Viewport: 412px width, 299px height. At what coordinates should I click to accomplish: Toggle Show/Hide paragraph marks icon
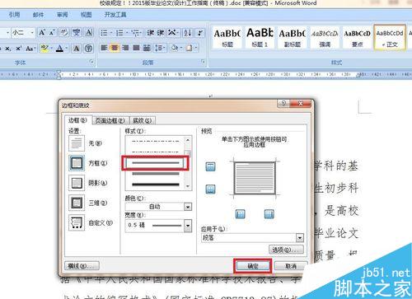click(200, 33)
